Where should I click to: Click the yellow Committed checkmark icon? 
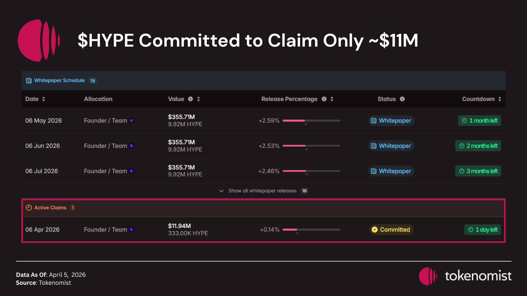pos(375,230)
